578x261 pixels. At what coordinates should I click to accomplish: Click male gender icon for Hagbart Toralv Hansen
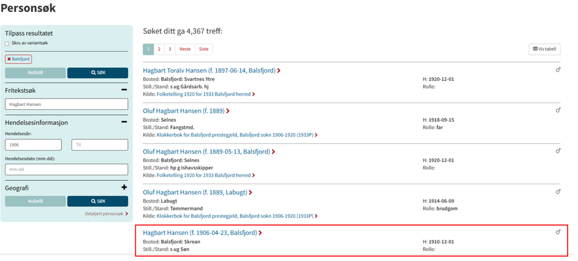558,70
